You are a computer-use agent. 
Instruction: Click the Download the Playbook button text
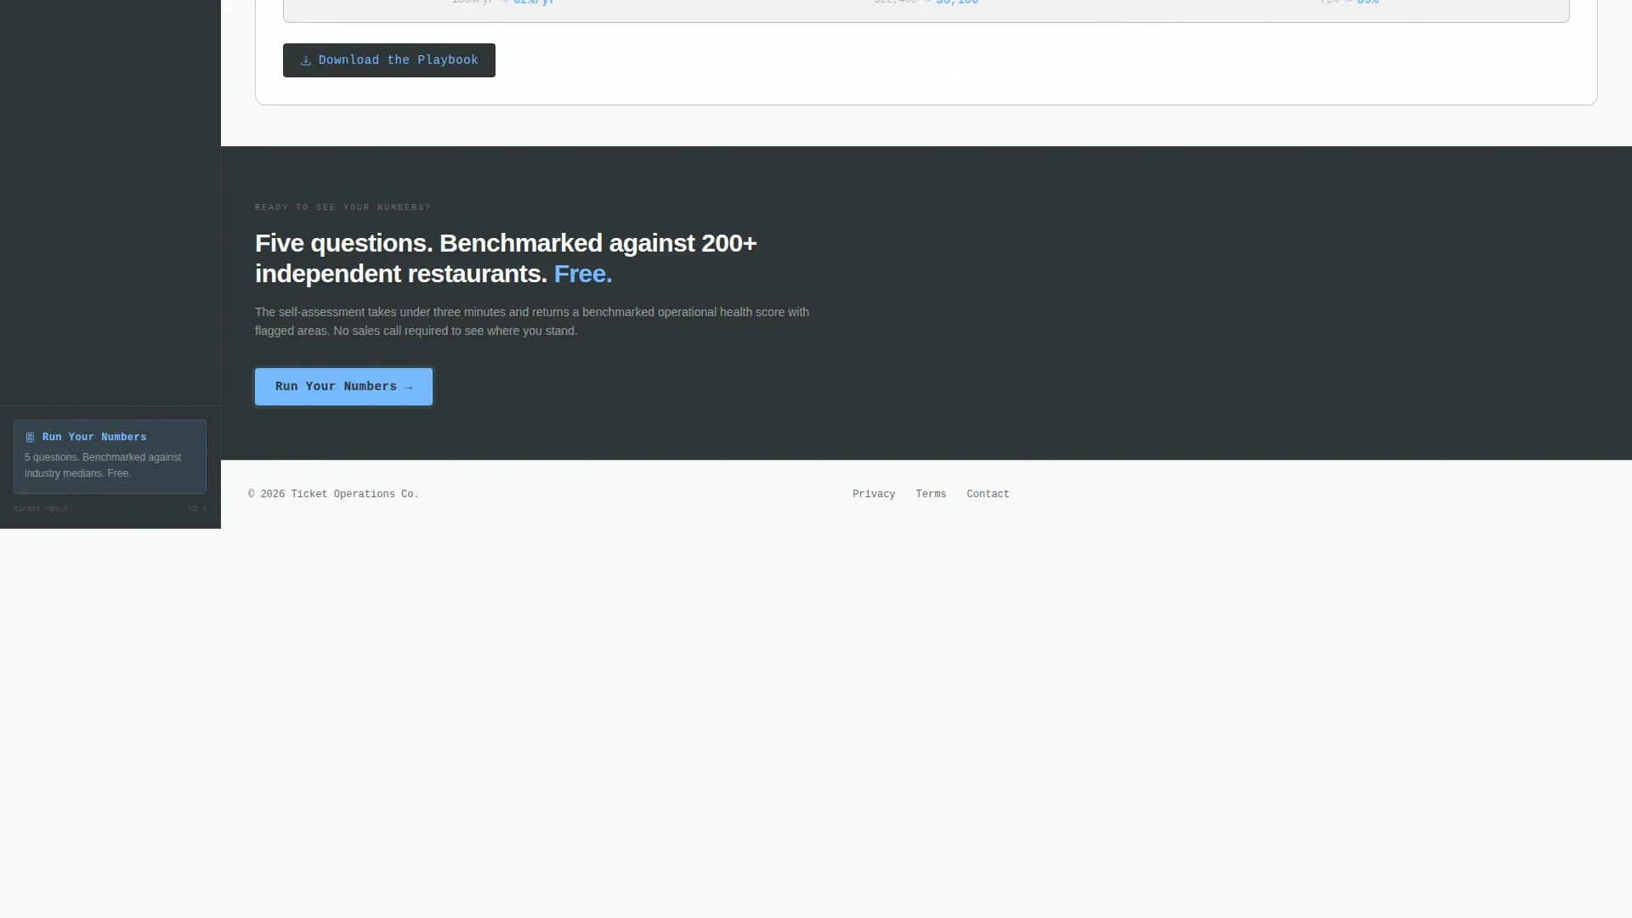point(398,60)
